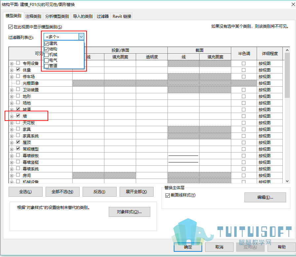Click the 全选(L) button
This screenshot has width=296, height=257.
[25, 192]
